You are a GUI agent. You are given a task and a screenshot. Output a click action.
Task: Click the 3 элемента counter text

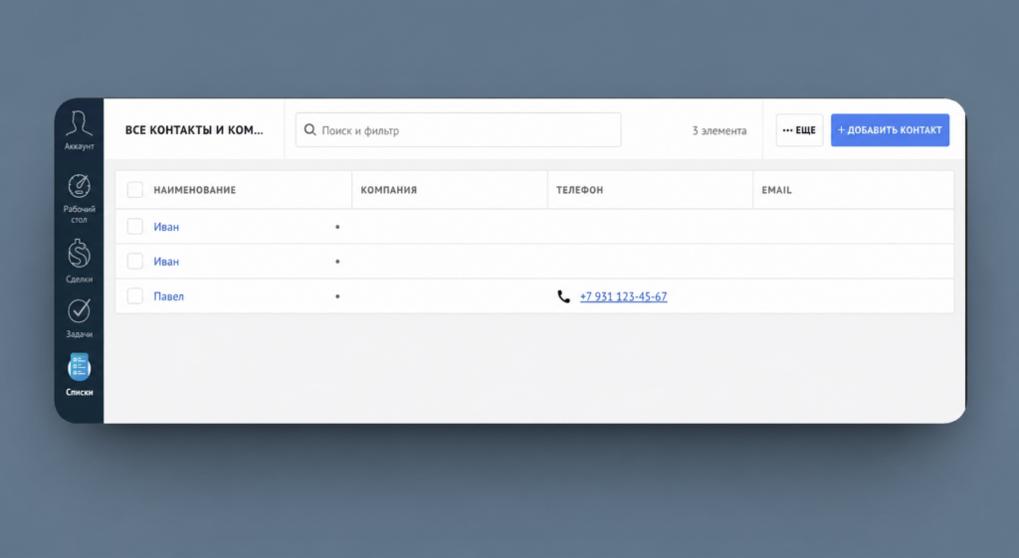[719, 130]
